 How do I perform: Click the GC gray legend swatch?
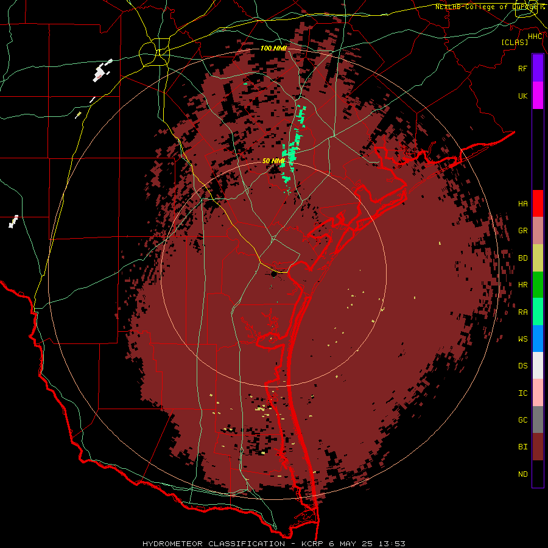point(538,420)
